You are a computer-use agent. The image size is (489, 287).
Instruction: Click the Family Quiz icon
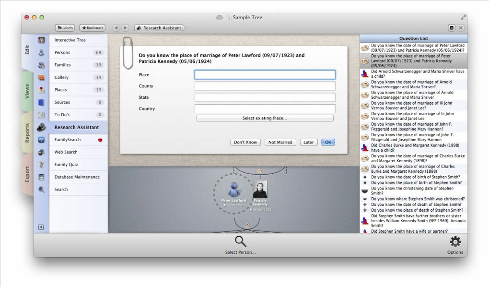41,165
